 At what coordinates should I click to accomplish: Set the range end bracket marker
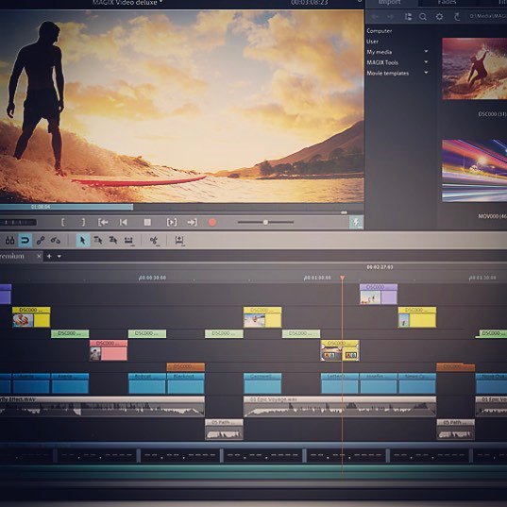tap(83, 222)
